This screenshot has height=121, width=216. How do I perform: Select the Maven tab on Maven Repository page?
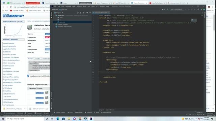pyautogui.click(x=30, y=58)
